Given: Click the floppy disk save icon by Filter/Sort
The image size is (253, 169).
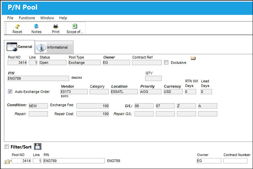Looking at the screenshot, I should 38,147.
